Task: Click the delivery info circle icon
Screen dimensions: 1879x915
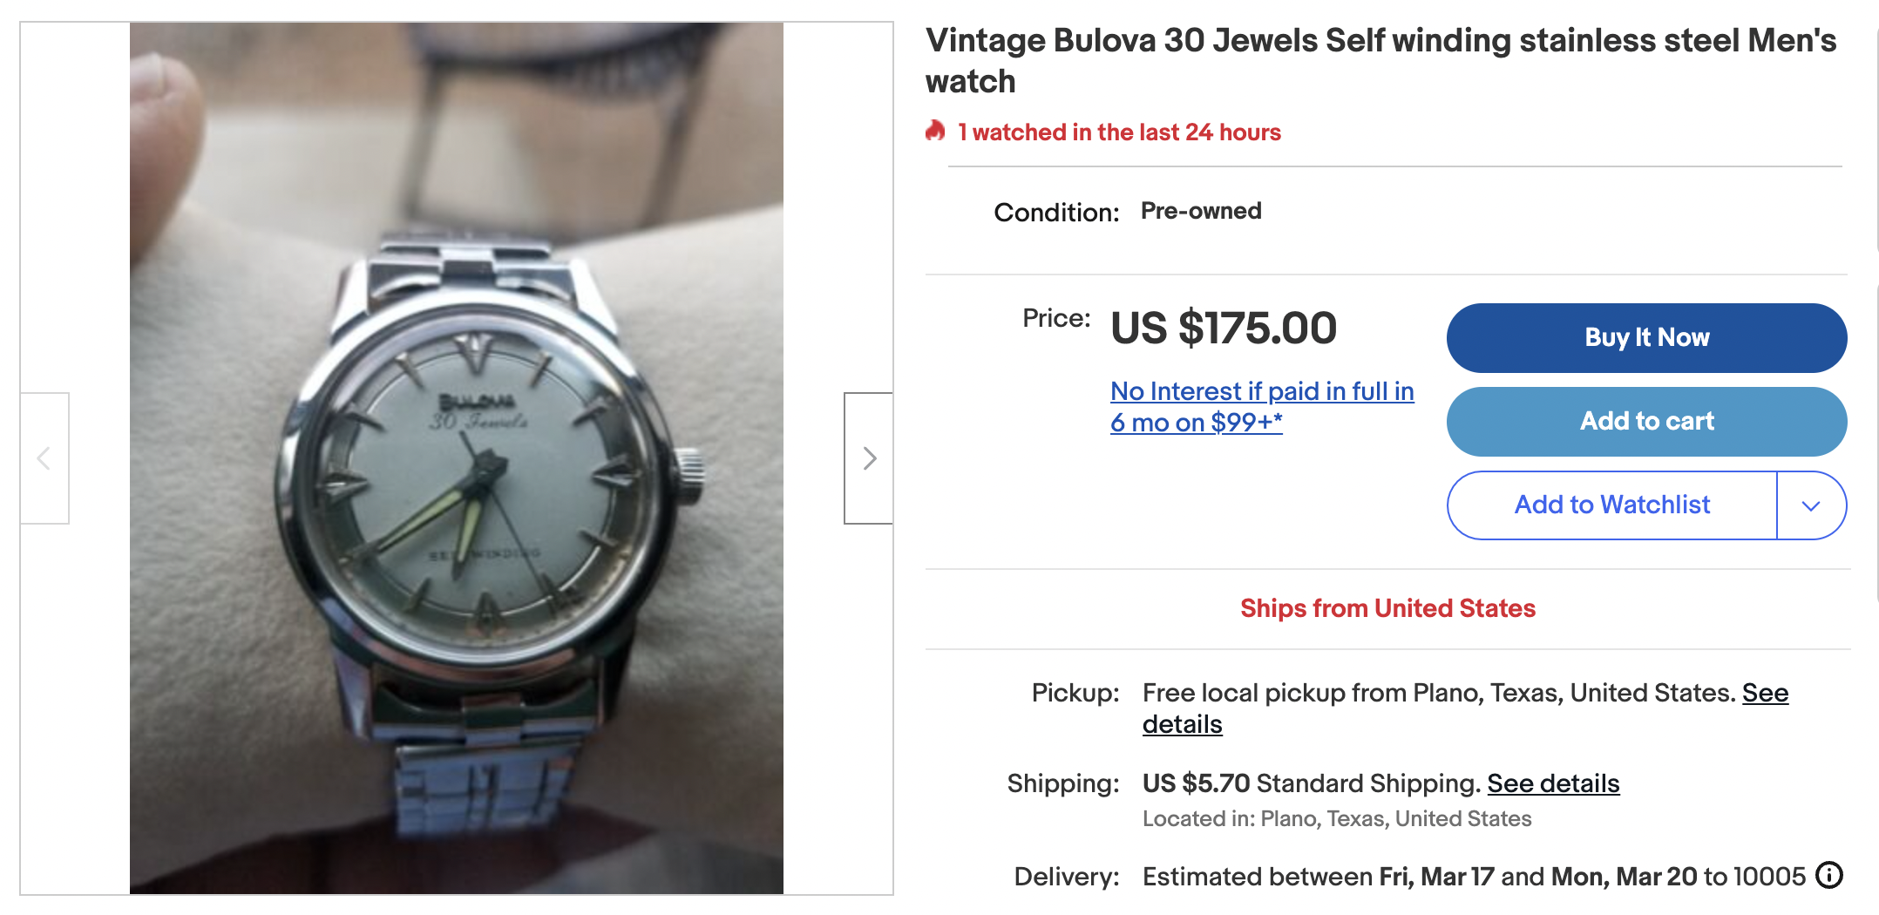Action: point(1829,875)
